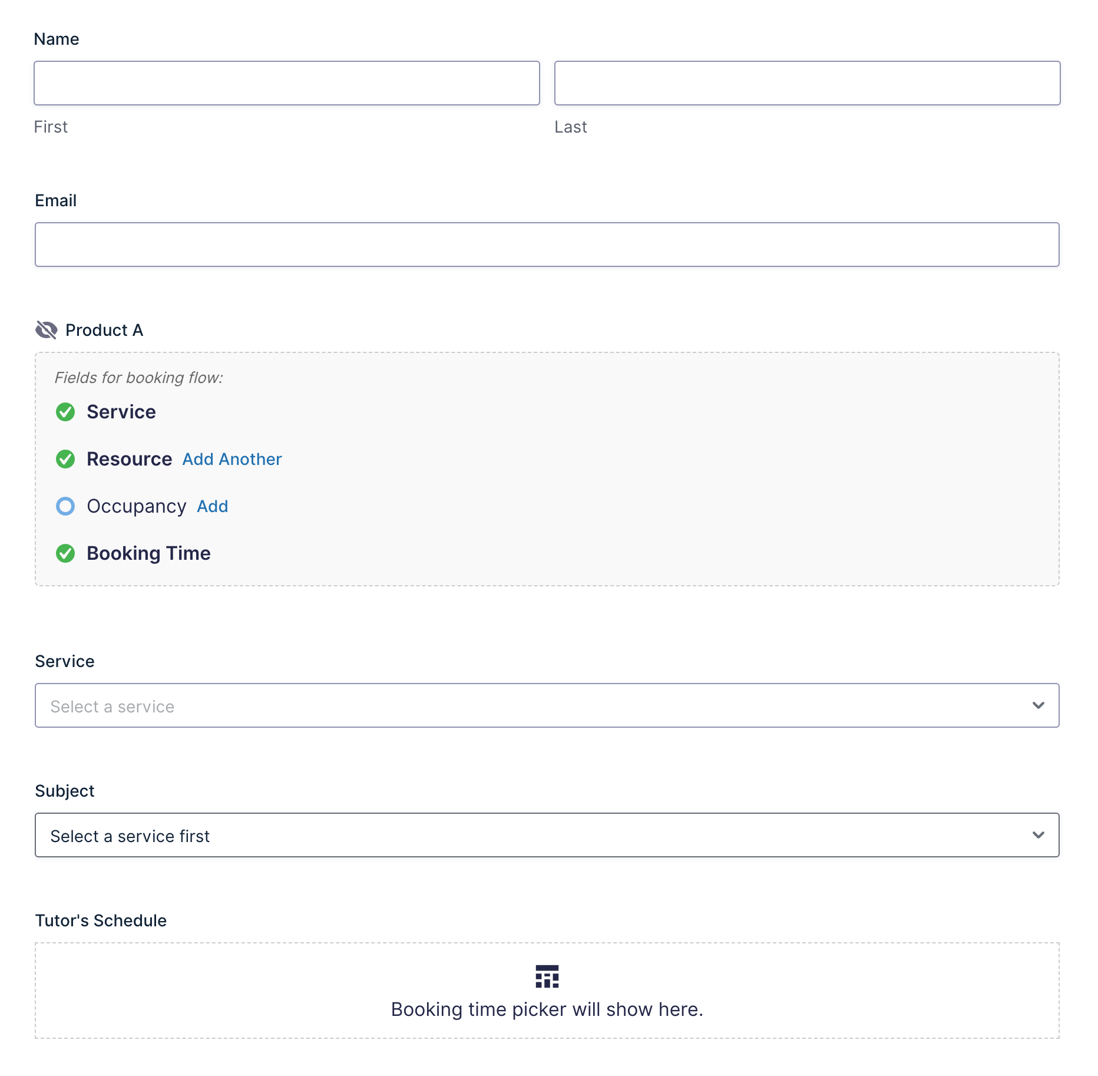
Task: Click the "Booking time picker will show here" placeholder
Action: tap(547, 1009)
